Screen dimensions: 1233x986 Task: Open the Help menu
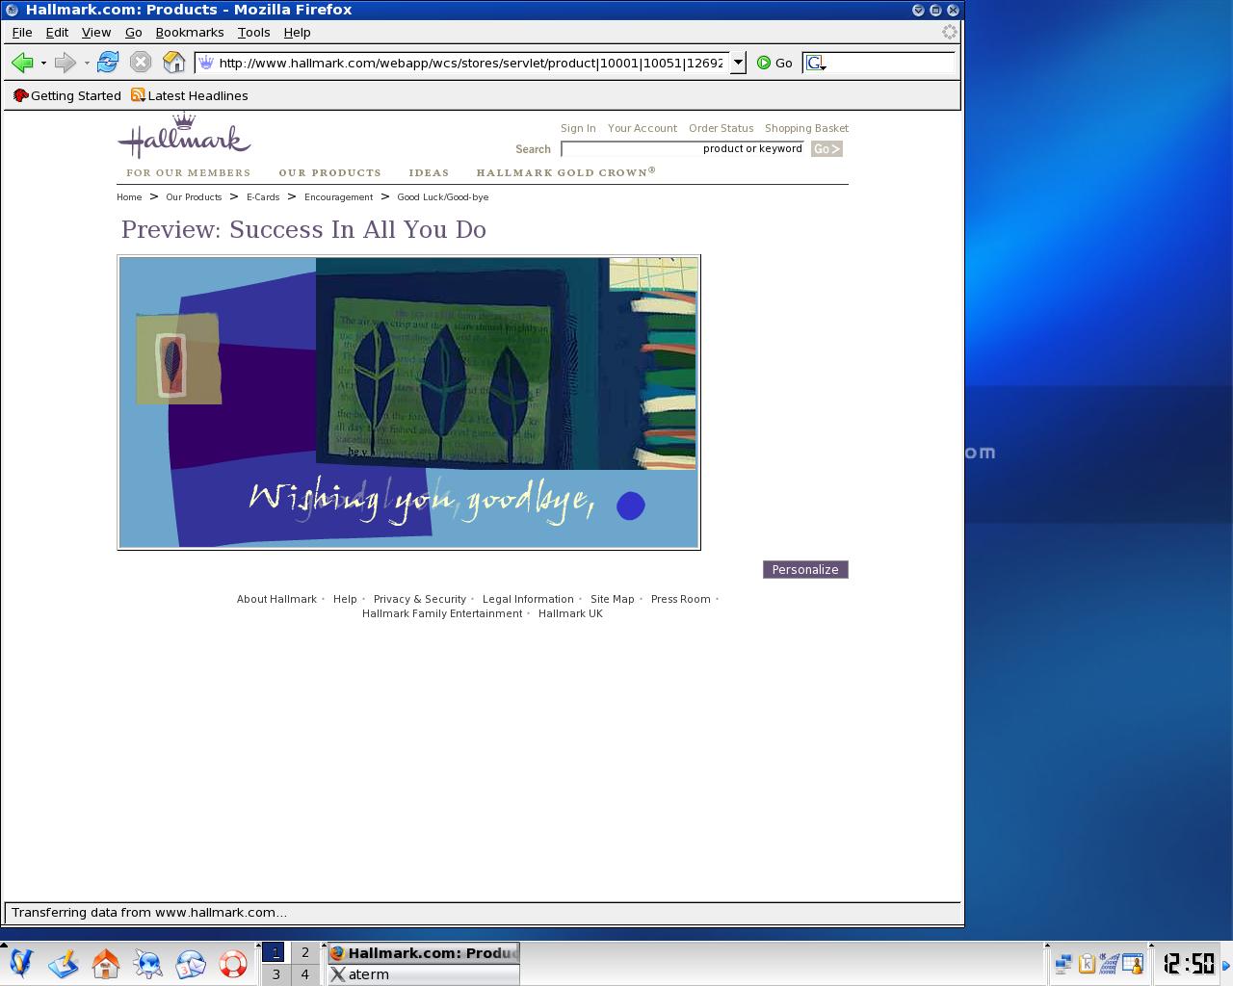point(298,32)
